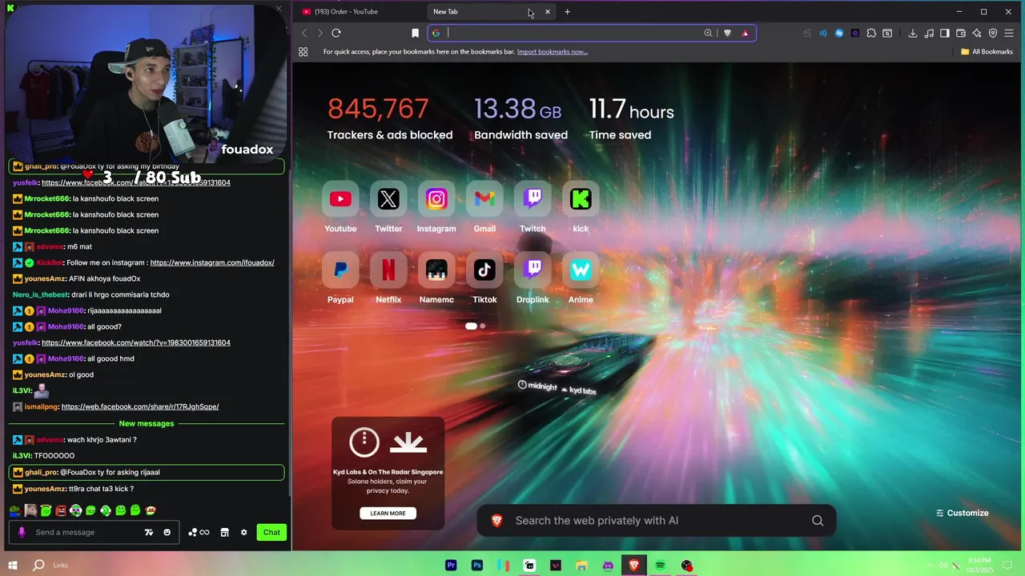Screen dimensions: 1025x576
Task: Open the Brave VPN shield icon
Action: [x=993, y=33]
